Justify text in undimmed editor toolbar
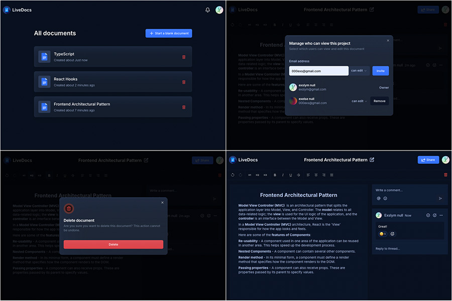 coord(331,175)
